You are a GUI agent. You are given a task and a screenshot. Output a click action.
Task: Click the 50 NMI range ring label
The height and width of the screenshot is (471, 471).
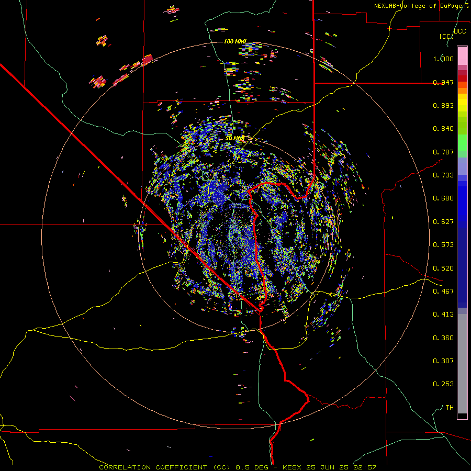[x=234, y=139]
